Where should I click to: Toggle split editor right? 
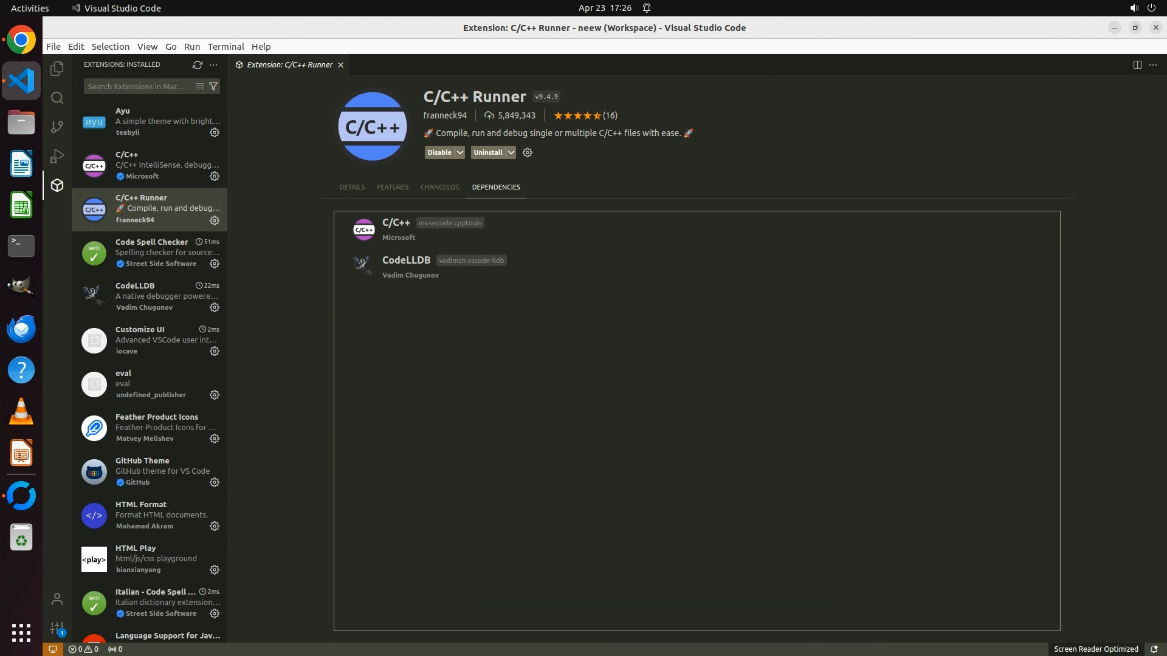tap(1137, 64)
